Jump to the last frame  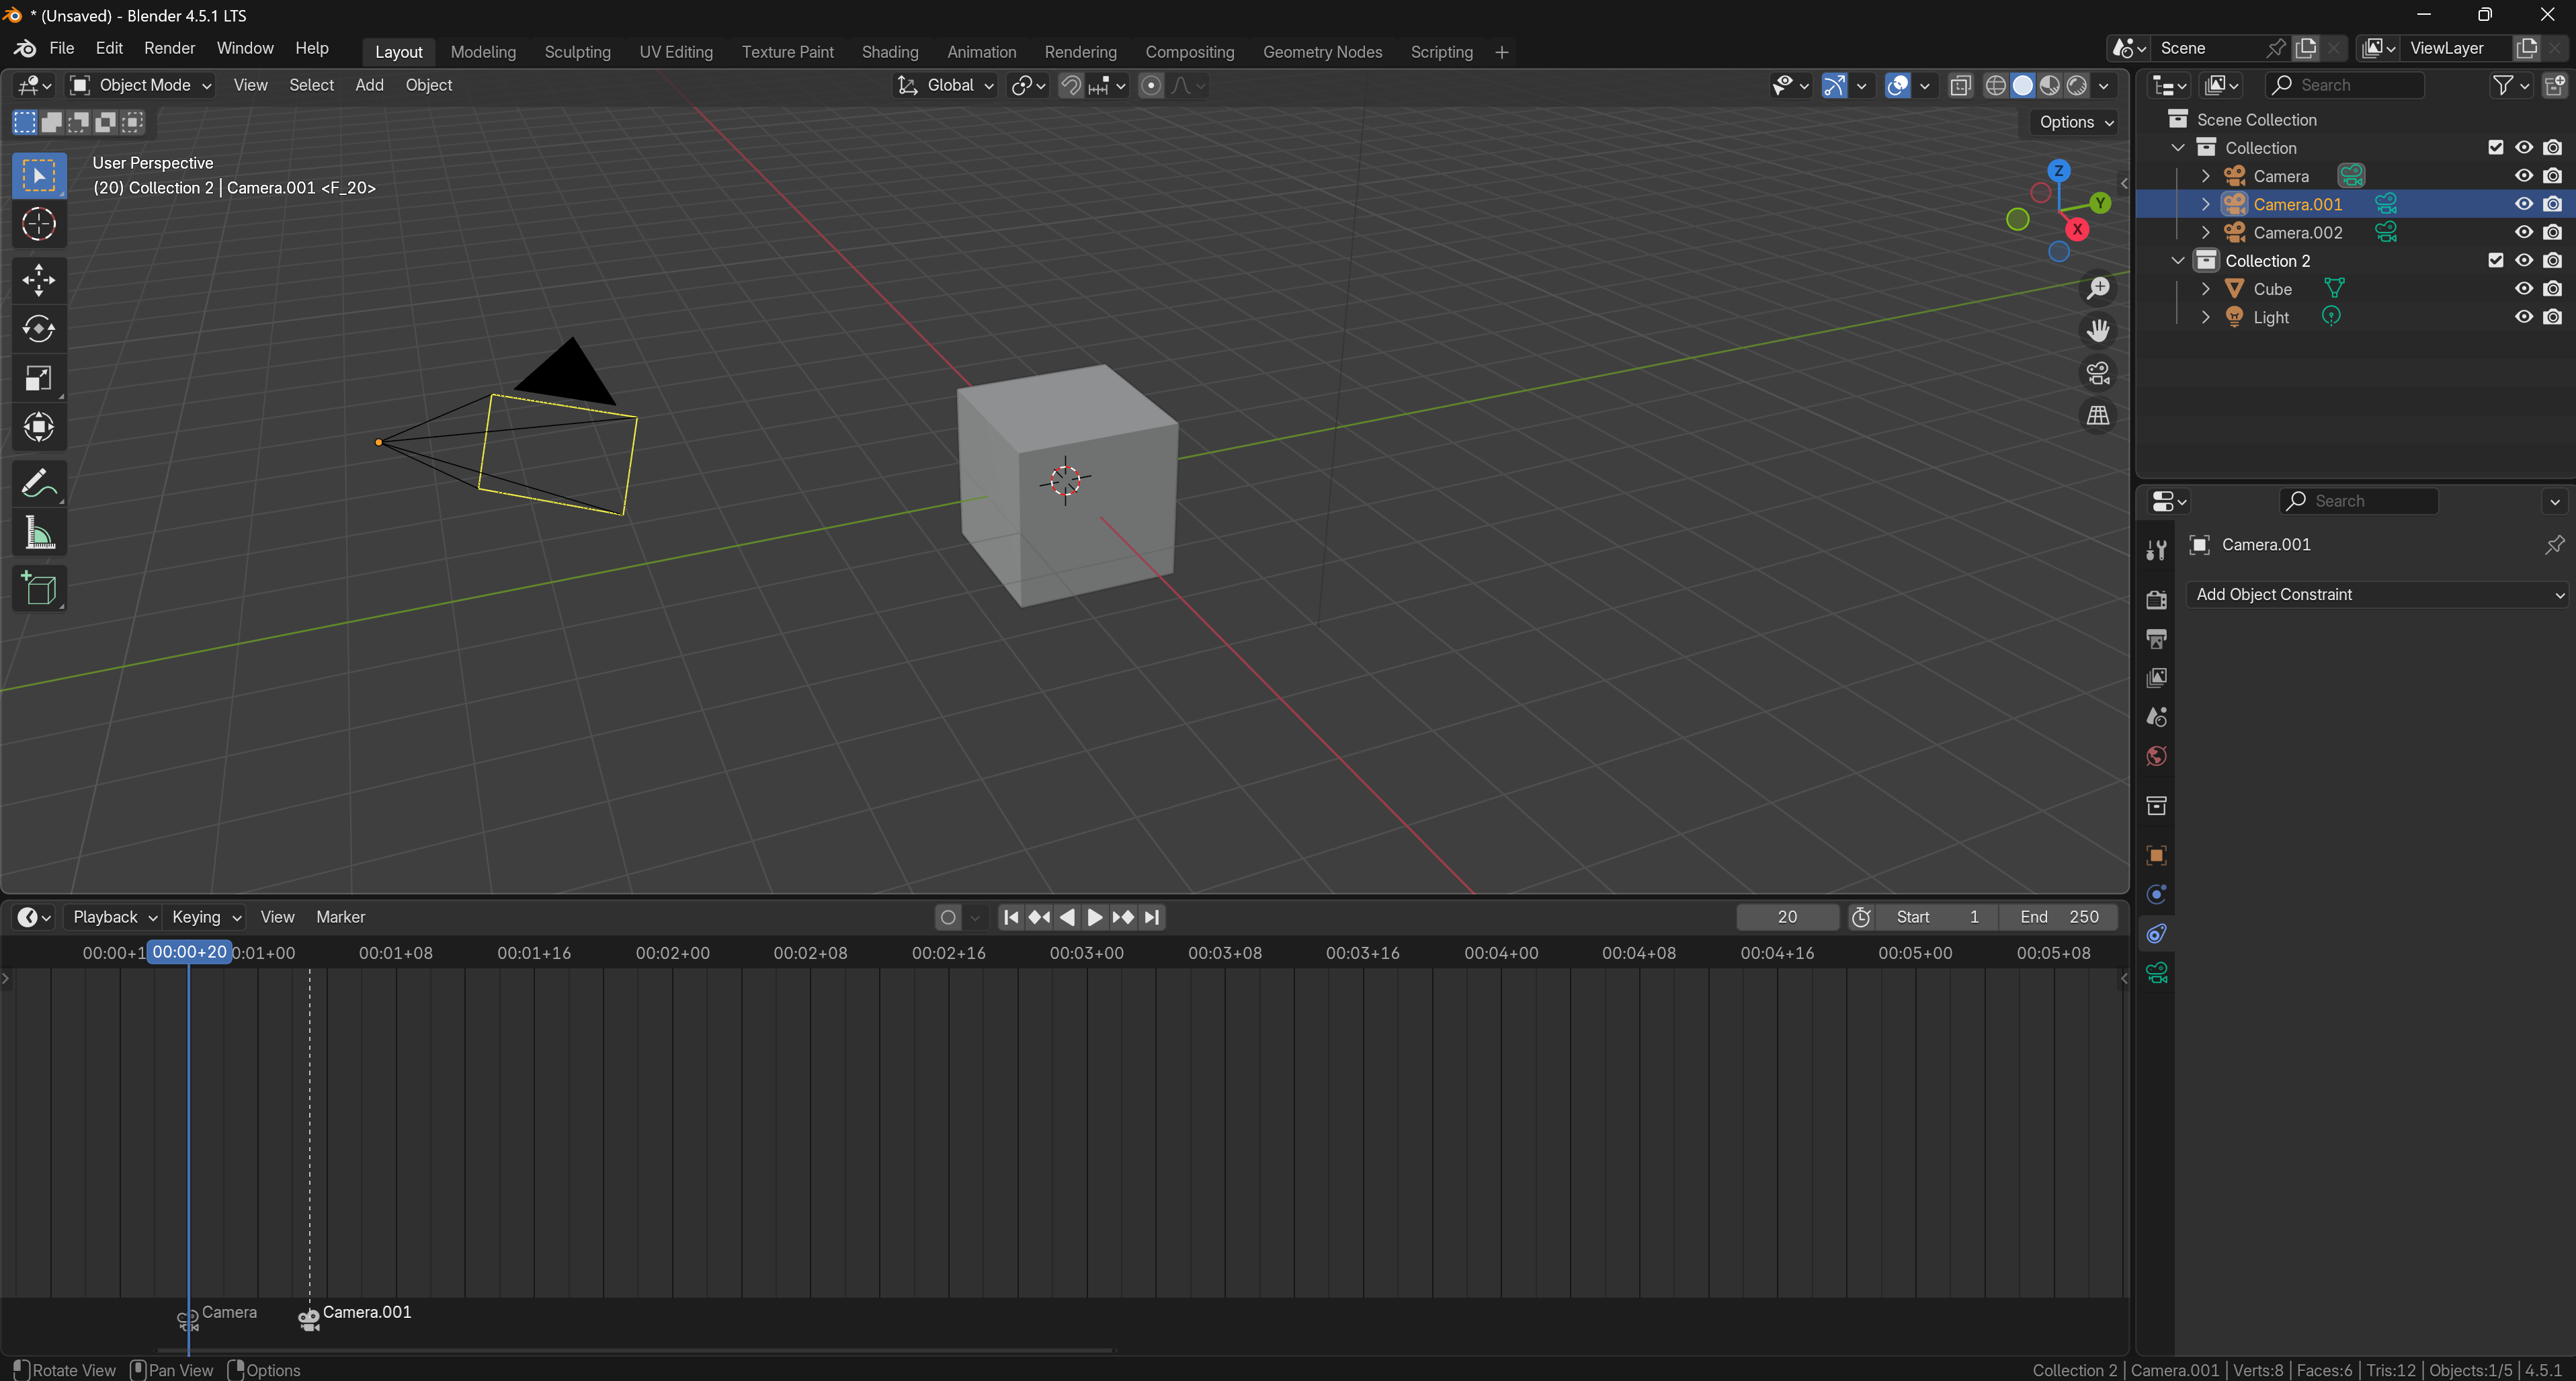point(1152,917)
